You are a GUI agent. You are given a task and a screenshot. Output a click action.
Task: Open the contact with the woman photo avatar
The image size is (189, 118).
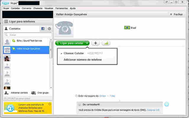[7, 58]
